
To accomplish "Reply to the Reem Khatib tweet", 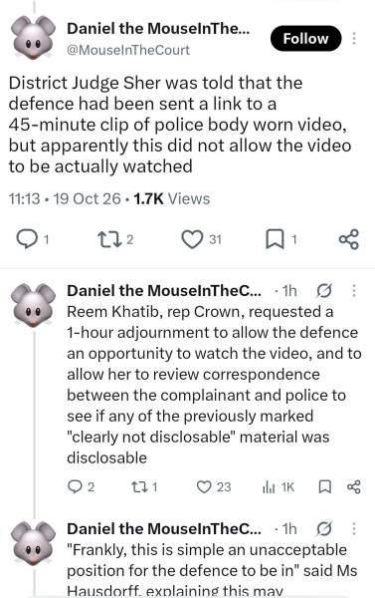I will point(81,487).
